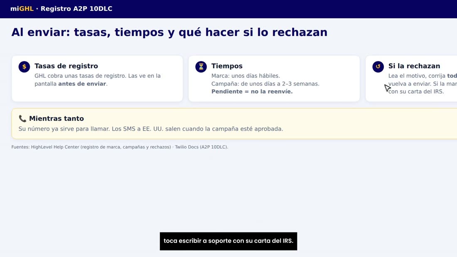Image resolution: width=457 pixels, height=257 pixels.
Task: Click the retry arrow icon beside Si la rechazan
Action: pyautogui.click(x=378, y=67)
